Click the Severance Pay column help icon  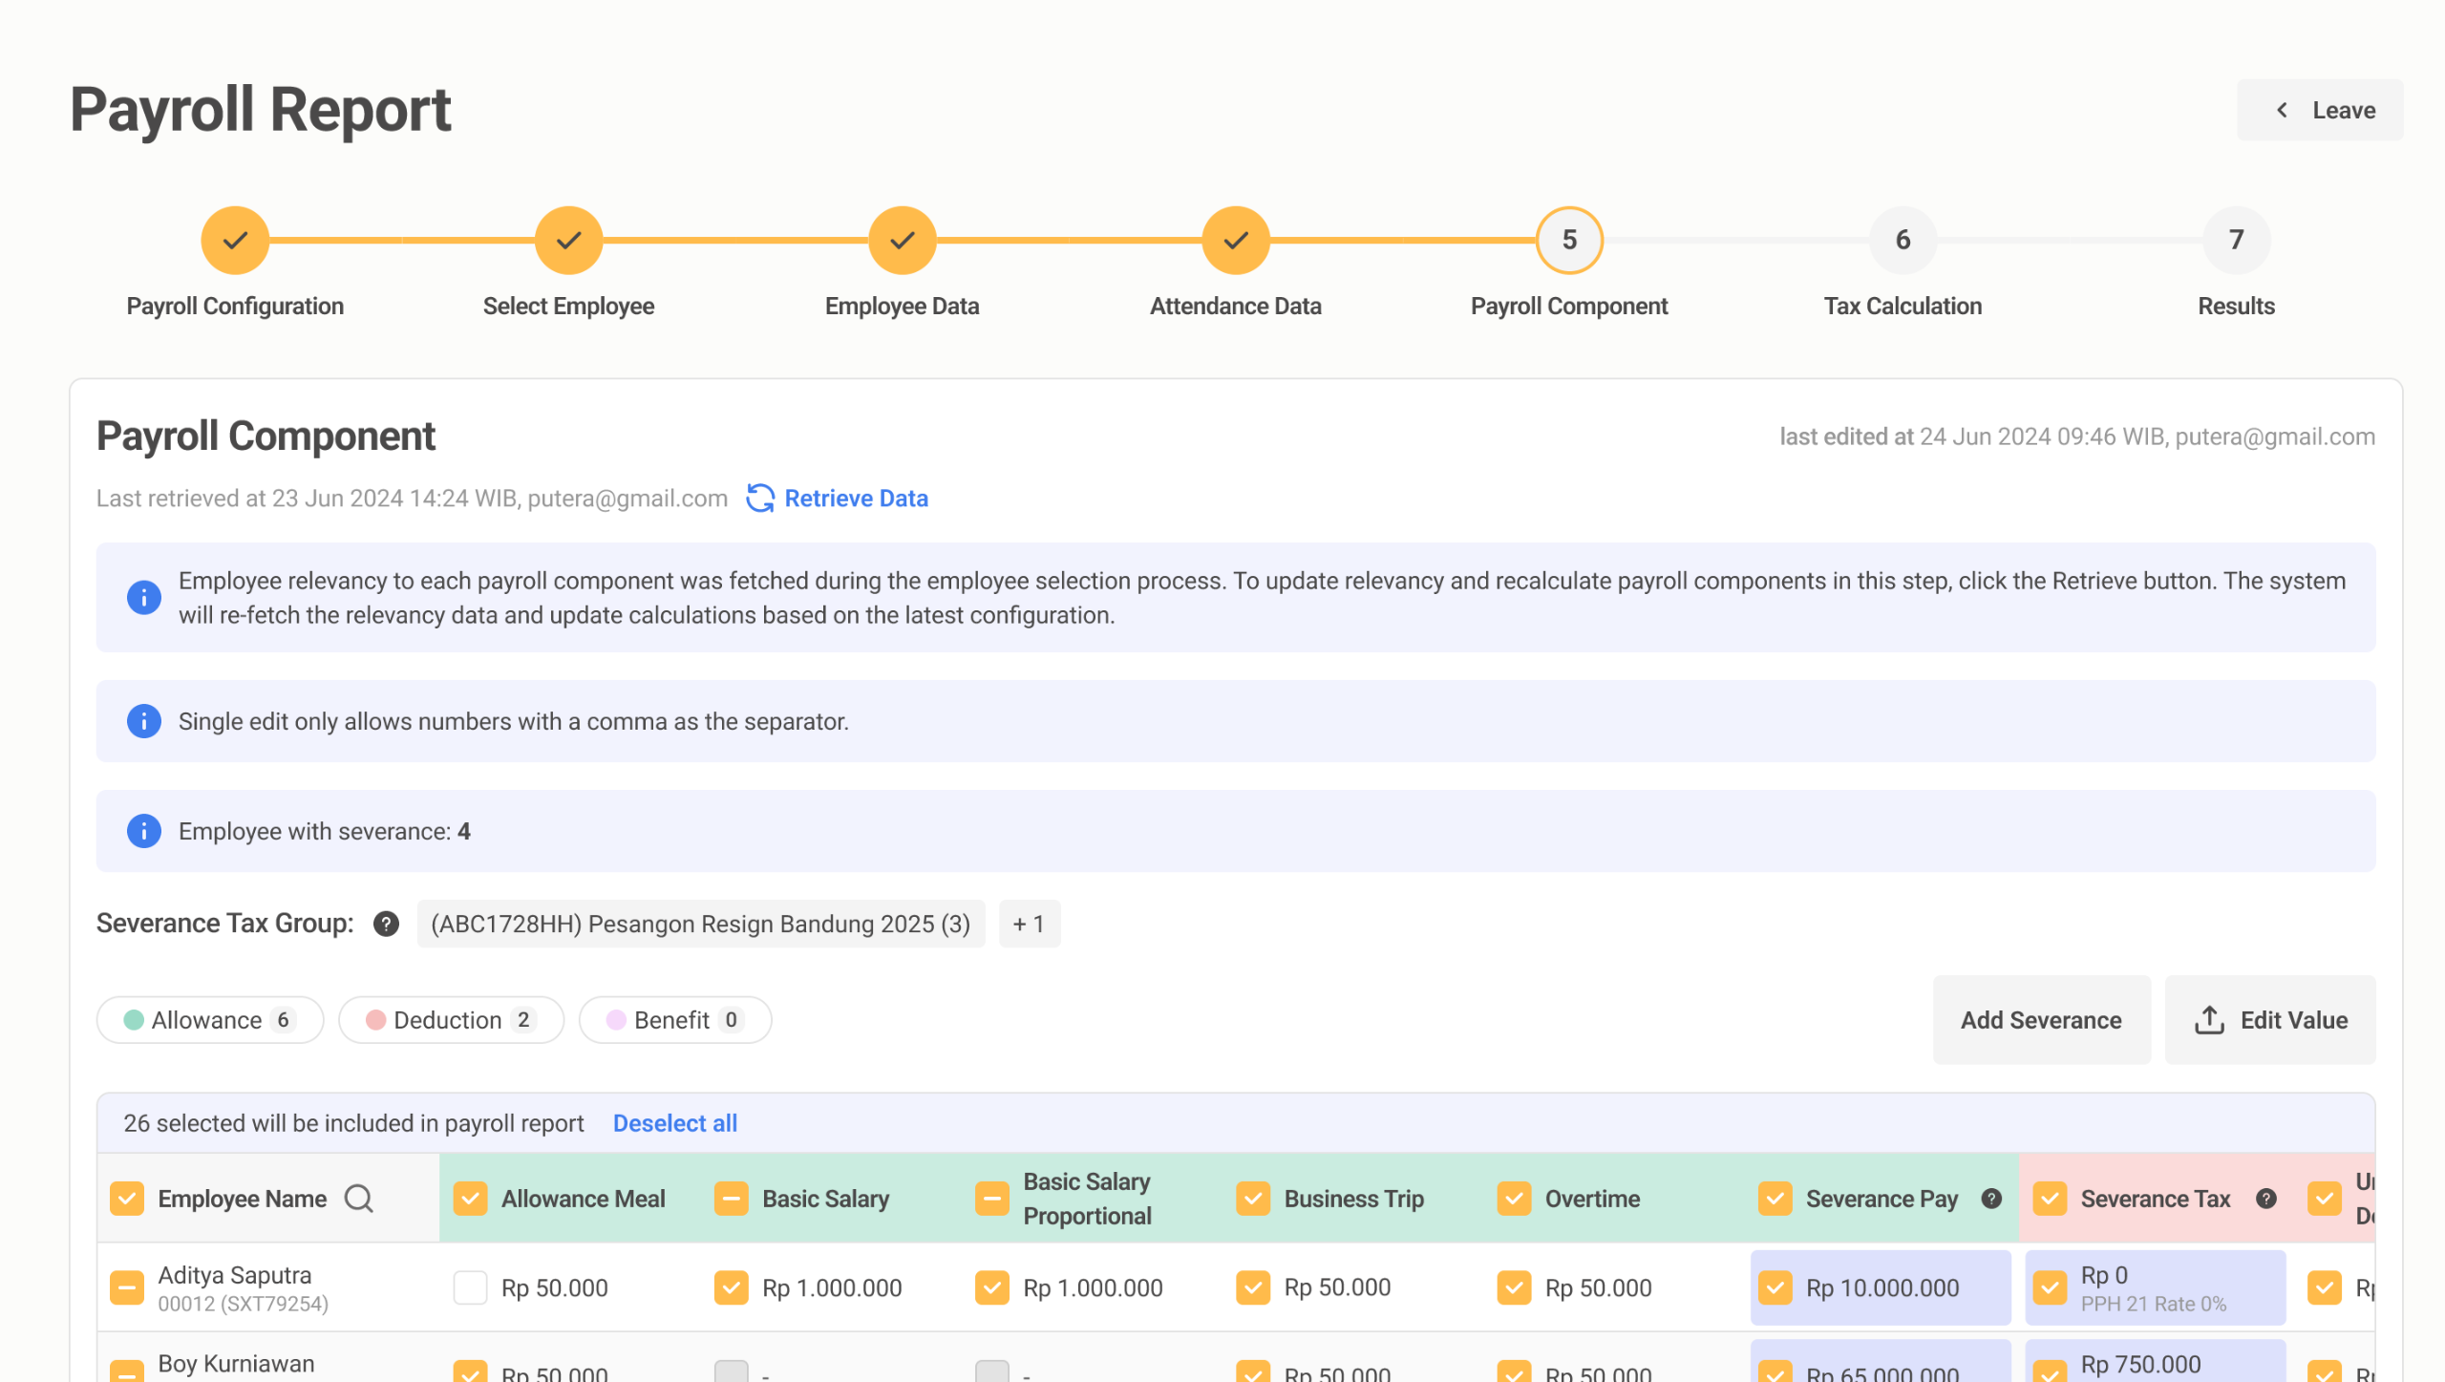pyautogui.click(x=1991, y=1198)
